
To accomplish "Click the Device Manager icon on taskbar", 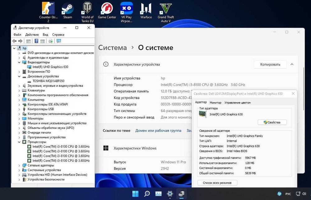I will coord(182,194).
